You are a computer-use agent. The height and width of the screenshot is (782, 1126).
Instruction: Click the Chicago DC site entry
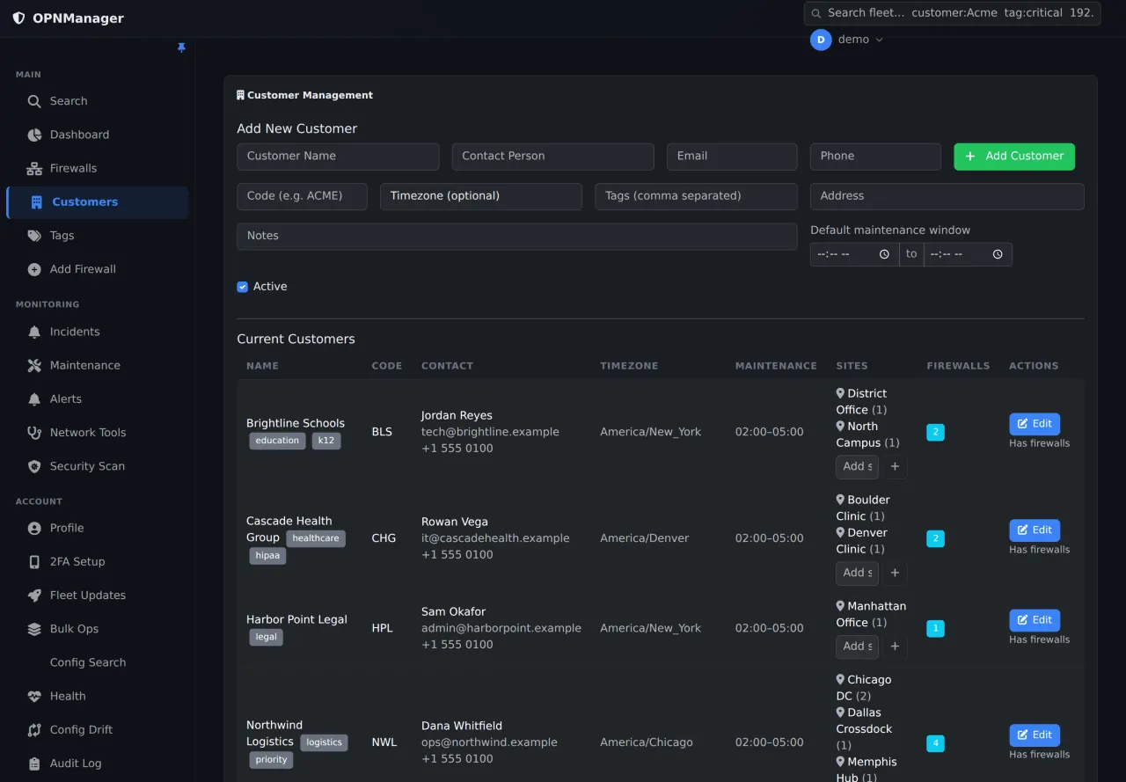[864, 688]
